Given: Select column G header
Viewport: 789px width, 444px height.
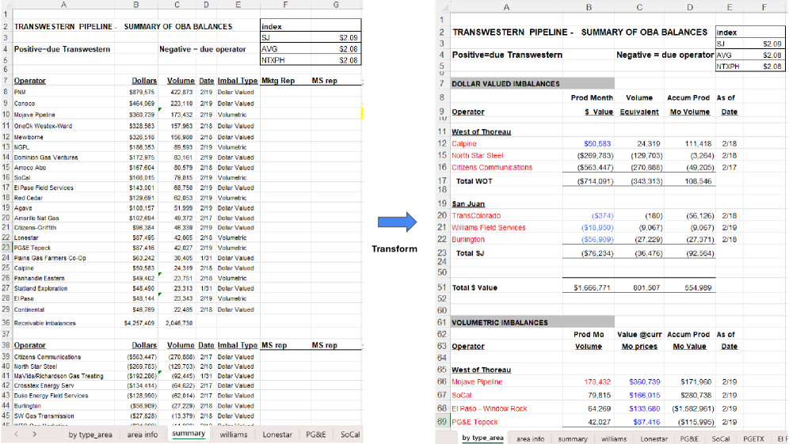Looking at the screenshot, I should point(335,6).
